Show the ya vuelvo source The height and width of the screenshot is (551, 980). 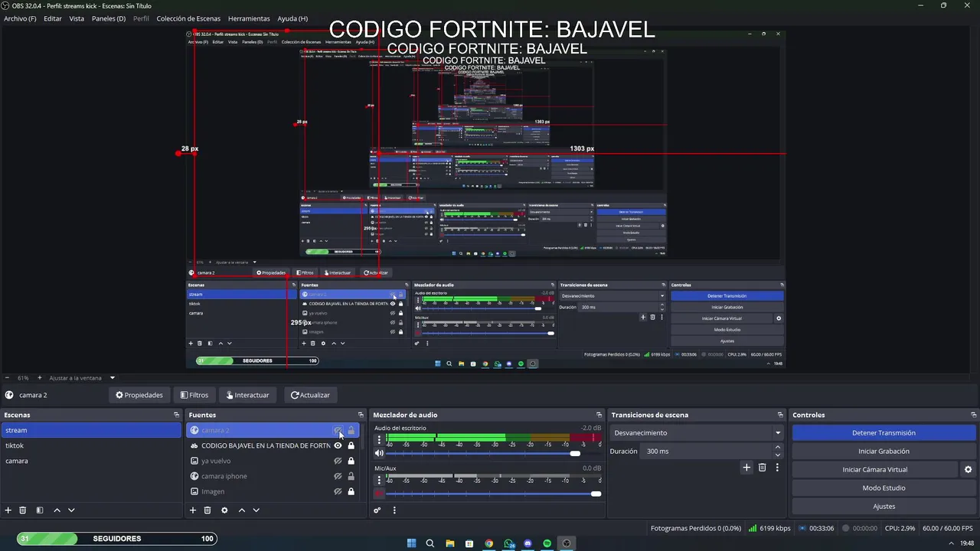338,461
